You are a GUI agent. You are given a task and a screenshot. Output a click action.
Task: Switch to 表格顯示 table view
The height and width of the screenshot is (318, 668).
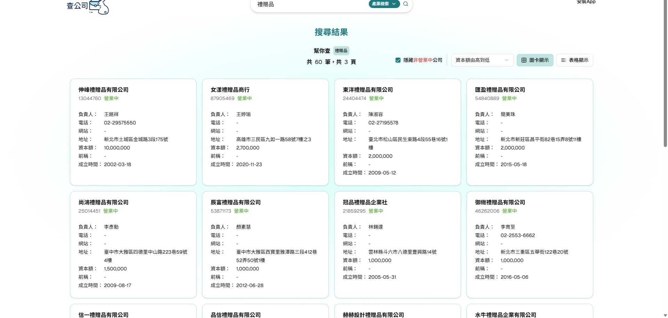(x=574, y=60)
